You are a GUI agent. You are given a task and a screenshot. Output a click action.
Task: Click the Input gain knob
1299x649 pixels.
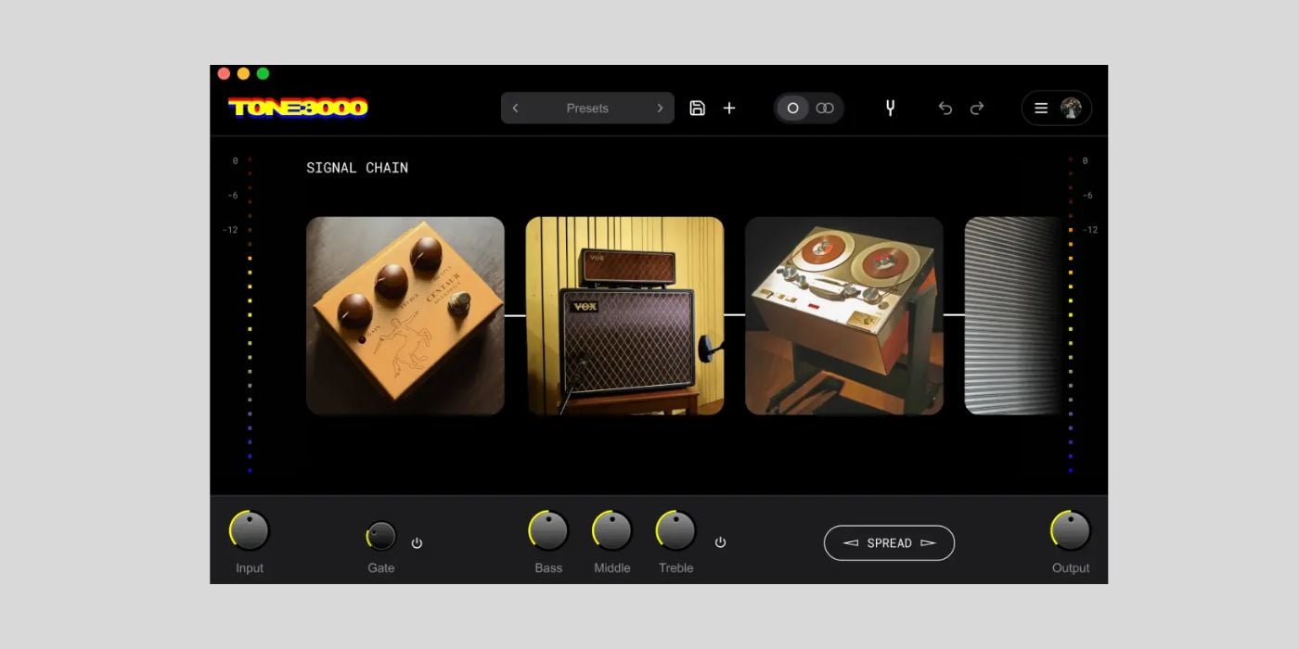point(250,530)
